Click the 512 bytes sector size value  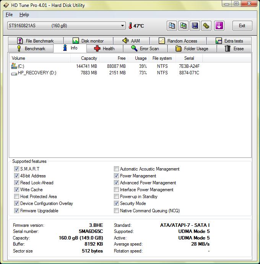coord(93,251)
